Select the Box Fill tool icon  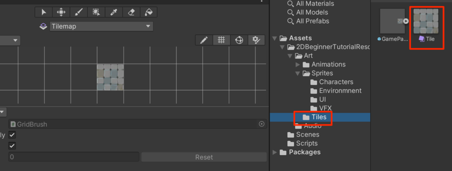click(96, 12)
